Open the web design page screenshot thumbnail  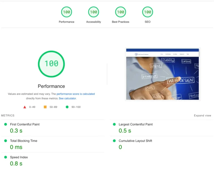(x=163, y=74)
